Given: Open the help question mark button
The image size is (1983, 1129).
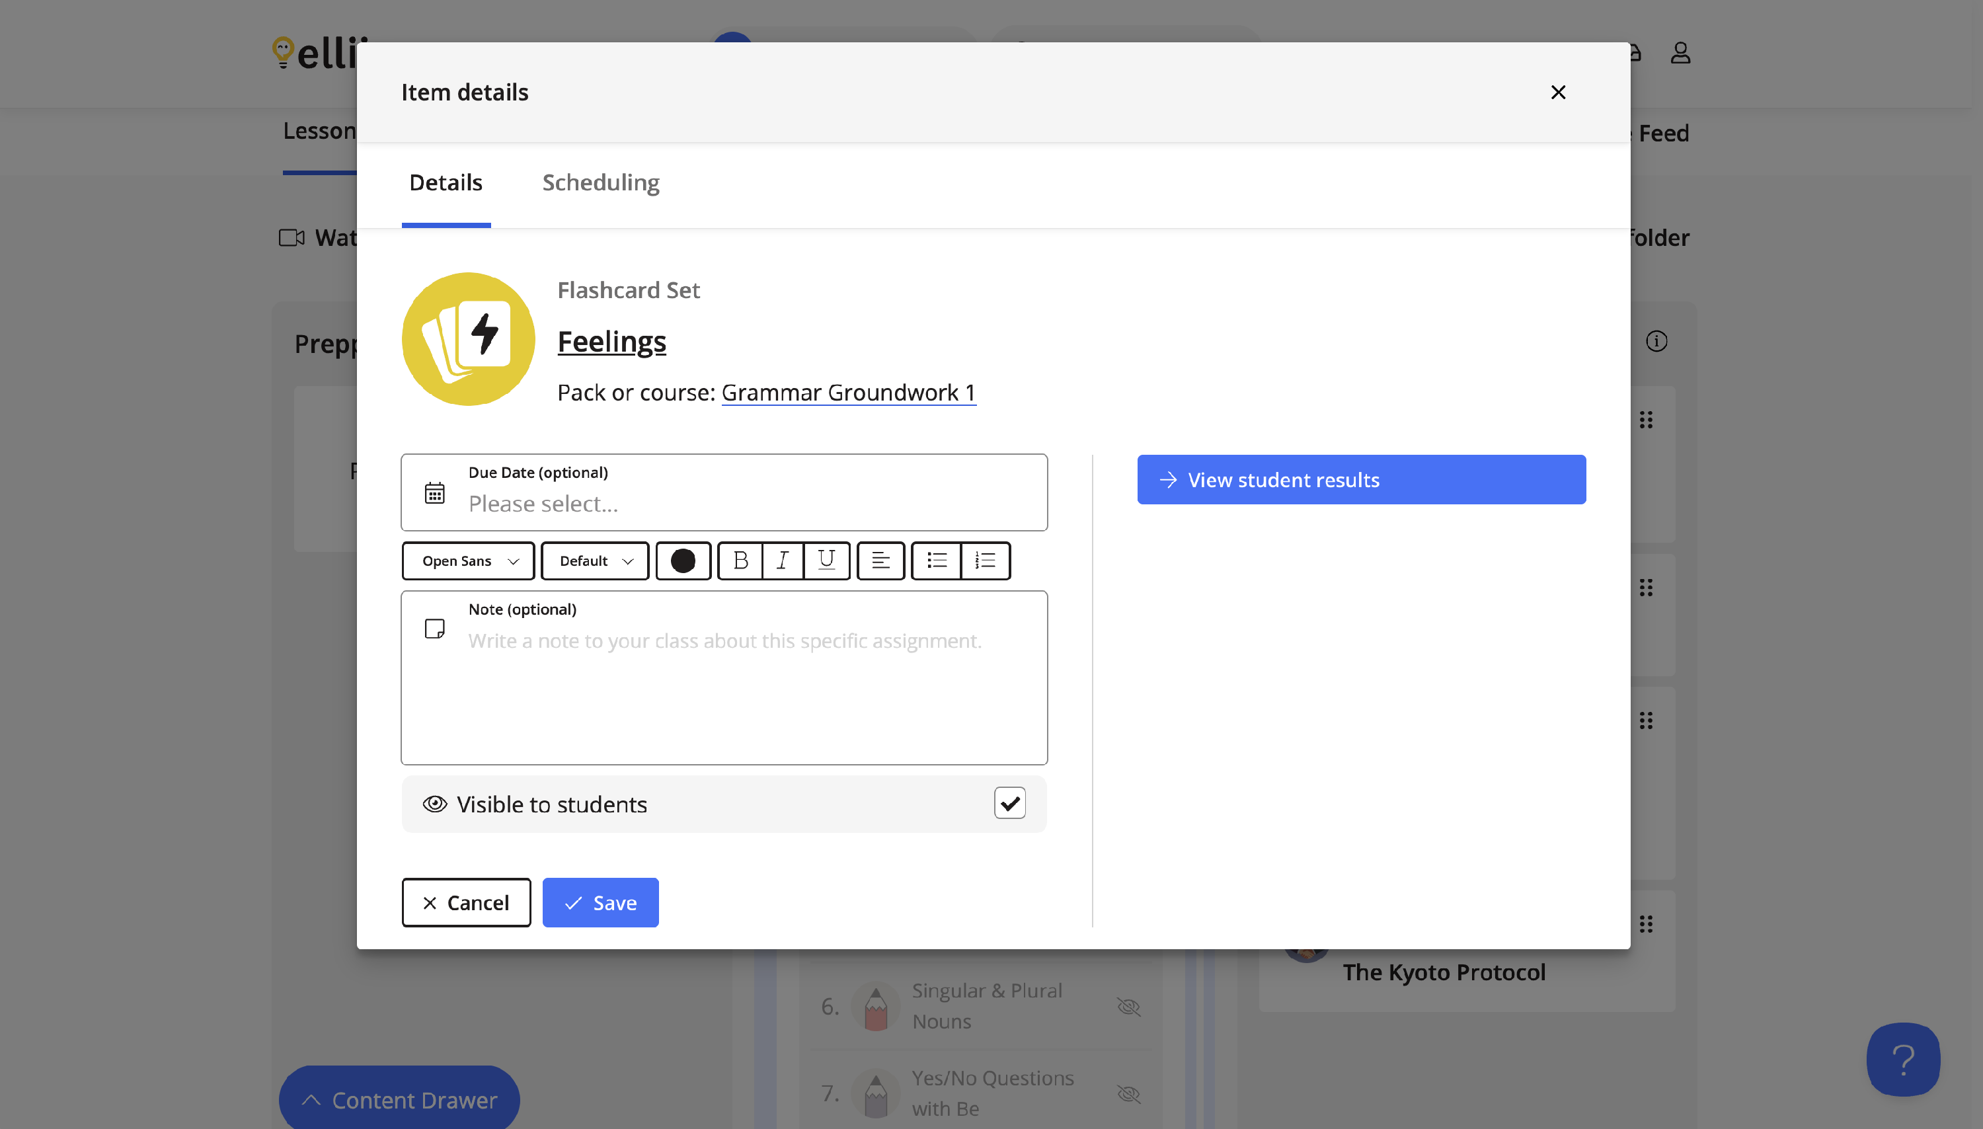Looking at the screenshot, I should click(x=1902, y=1058).
